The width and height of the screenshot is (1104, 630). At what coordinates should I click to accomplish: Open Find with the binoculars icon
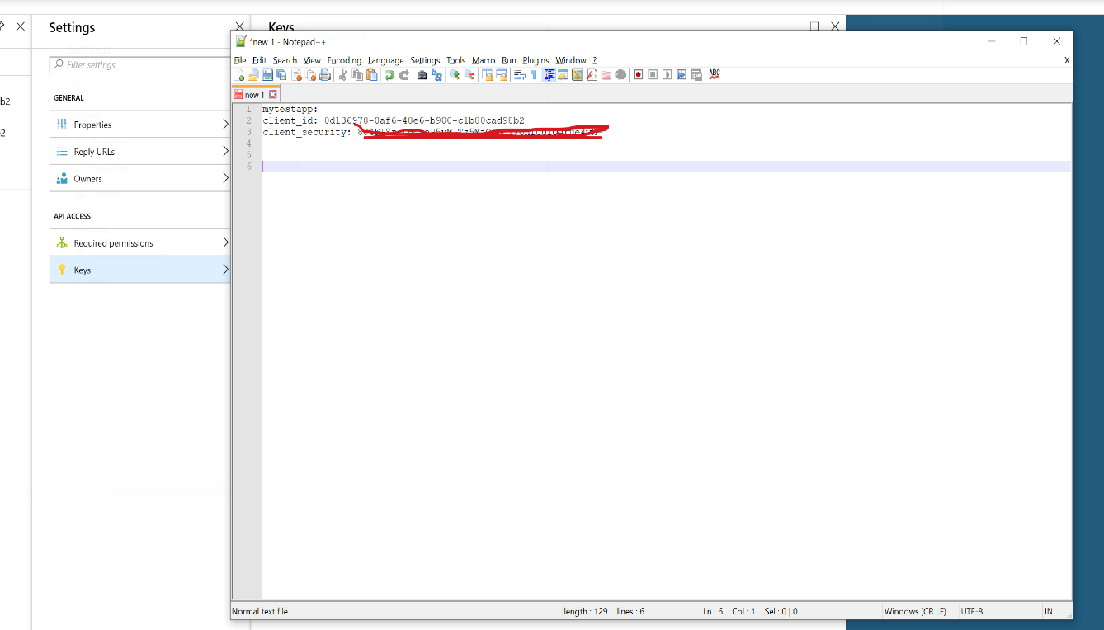422,75
